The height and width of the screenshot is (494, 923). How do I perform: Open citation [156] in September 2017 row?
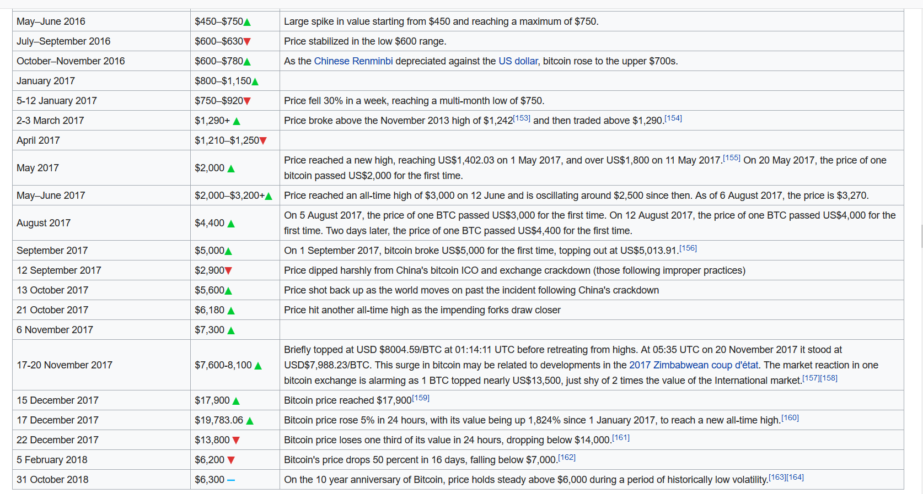(x=688, y=248)
